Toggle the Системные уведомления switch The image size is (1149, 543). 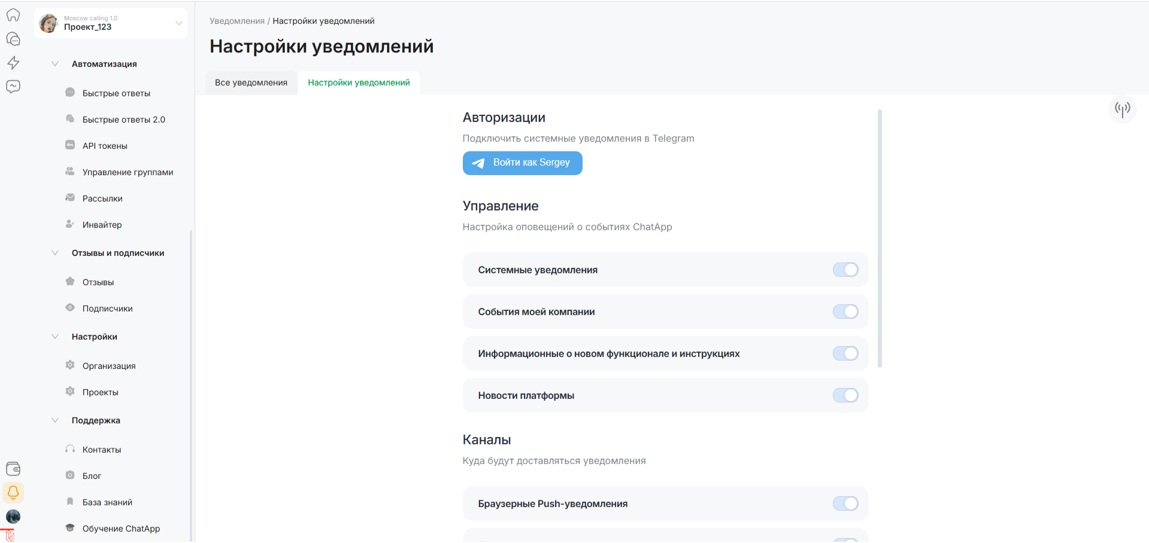845,270
